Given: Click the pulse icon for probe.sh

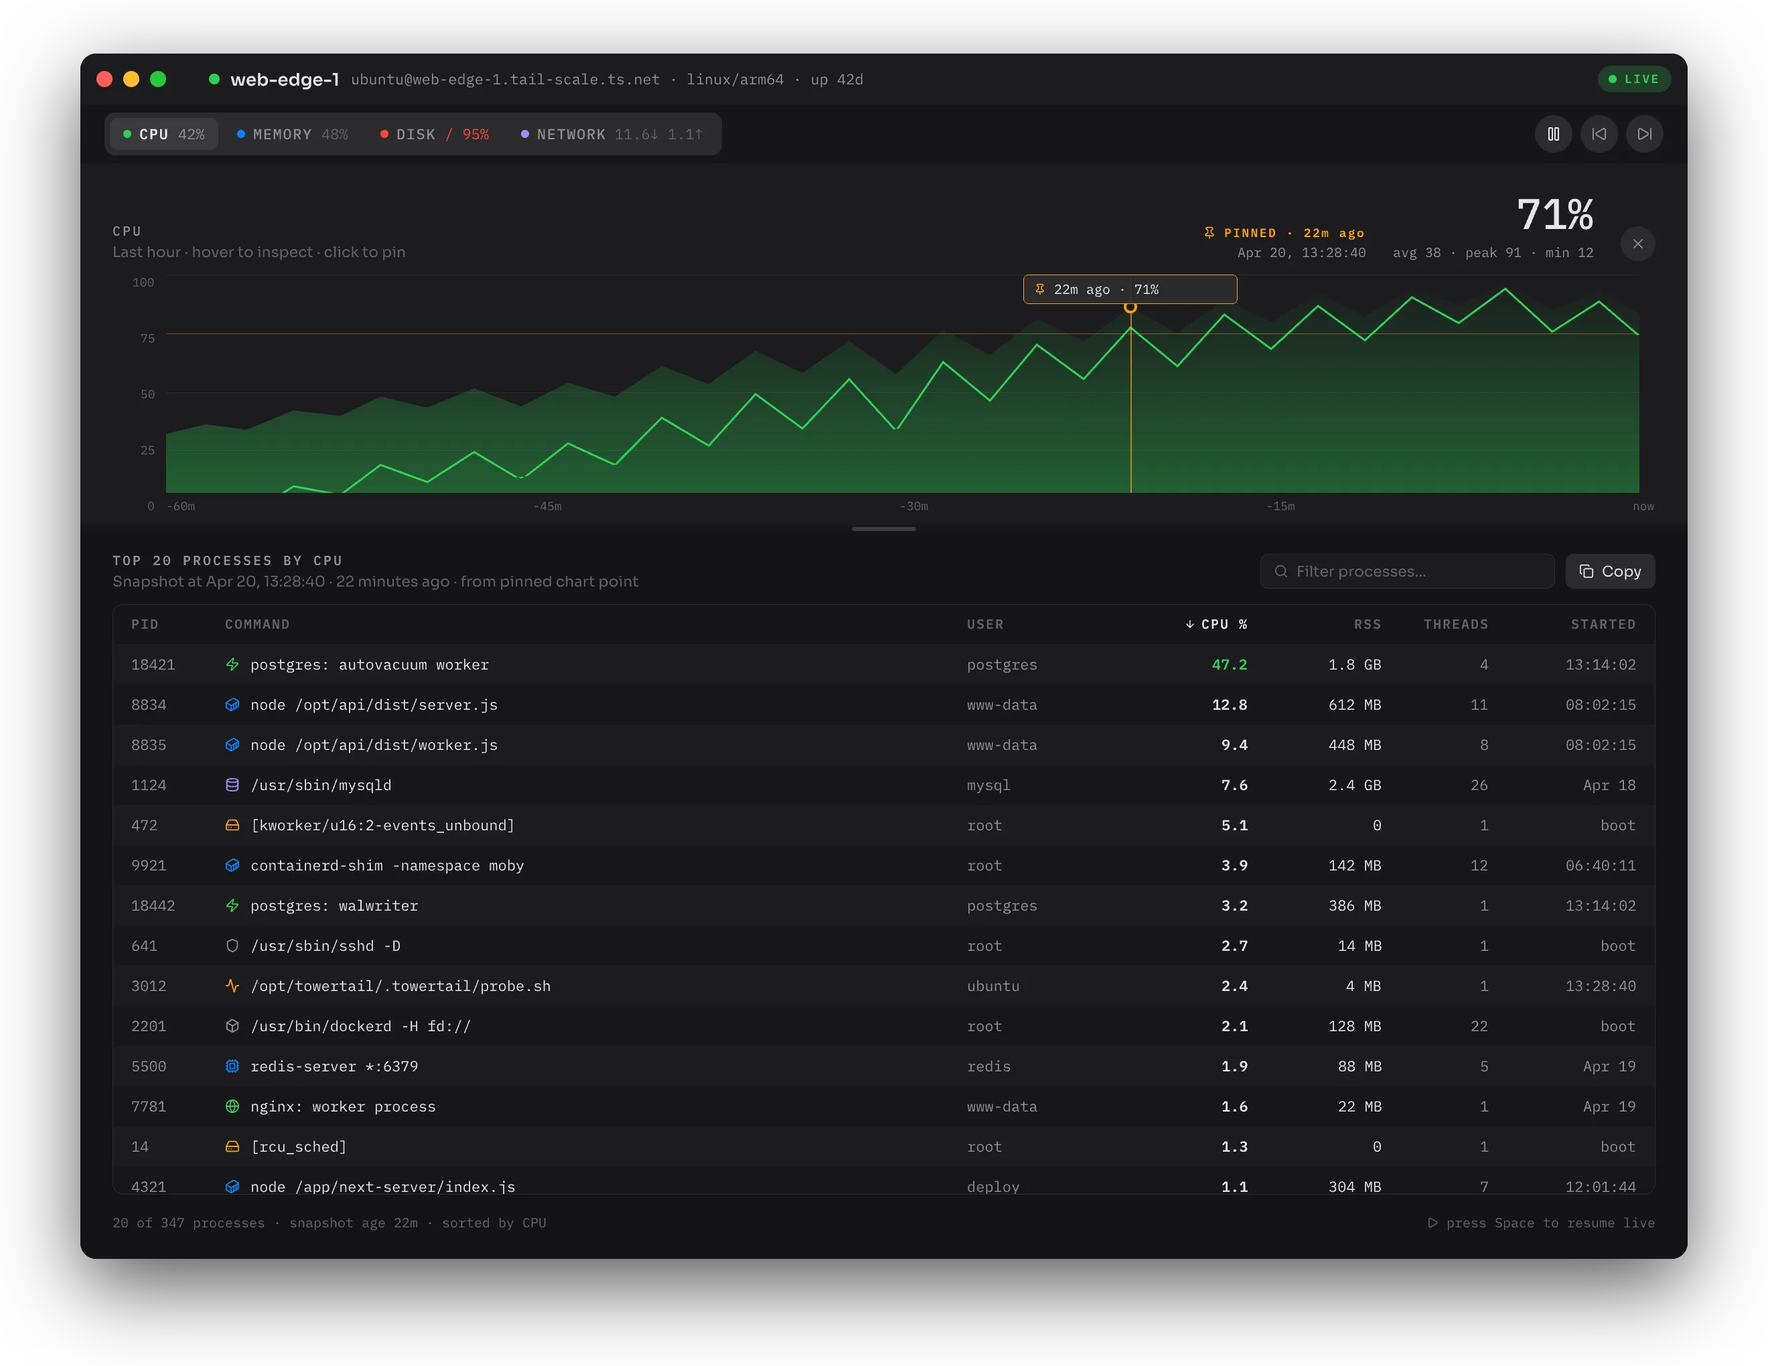Looking at the screenshot, I should pyautogui.click(x=232, y=986).
